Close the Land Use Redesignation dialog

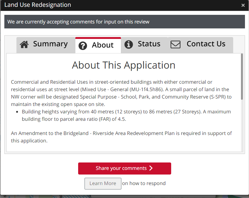(x=243, y=5)
